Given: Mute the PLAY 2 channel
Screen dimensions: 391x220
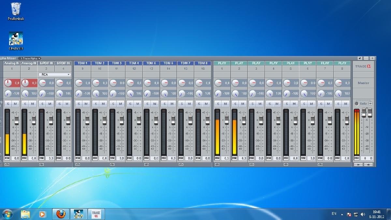Looking at the screenshot, I should pyautogui.click(x=243, y=104).
